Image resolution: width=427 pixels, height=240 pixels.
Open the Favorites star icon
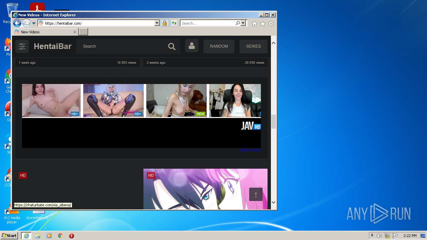point(263,24)
